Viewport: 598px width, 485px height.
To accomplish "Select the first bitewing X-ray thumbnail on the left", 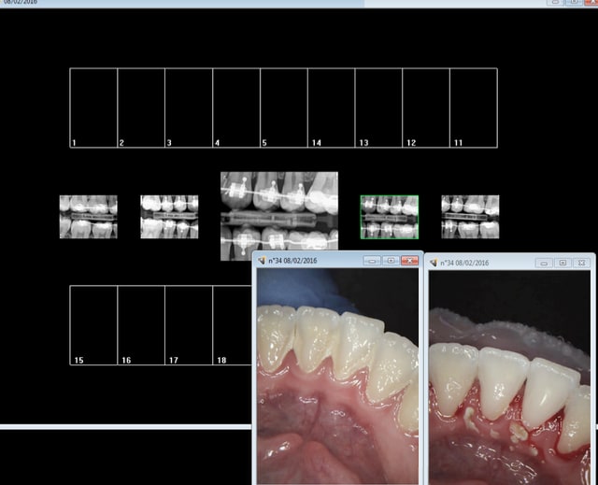I will [88, 216].
